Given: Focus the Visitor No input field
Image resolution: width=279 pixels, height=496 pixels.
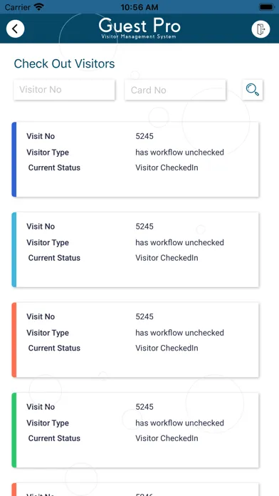Looking at the screenshot, I should coord(64,90).
